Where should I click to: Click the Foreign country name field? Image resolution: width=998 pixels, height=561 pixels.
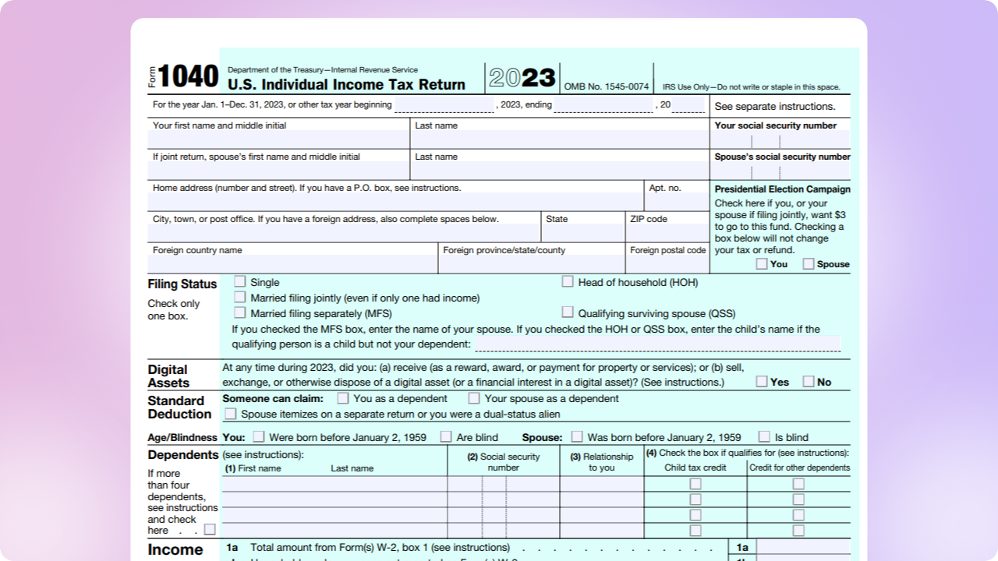[292, 265]
